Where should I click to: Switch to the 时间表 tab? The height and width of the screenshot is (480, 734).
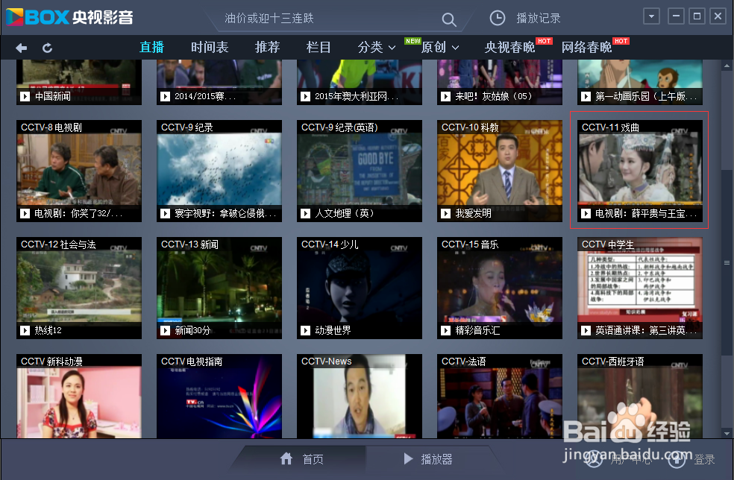210,47
